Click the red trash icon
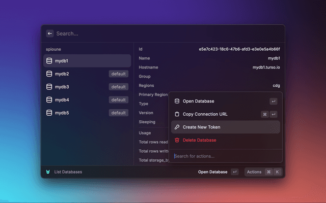 coord(177,140)
